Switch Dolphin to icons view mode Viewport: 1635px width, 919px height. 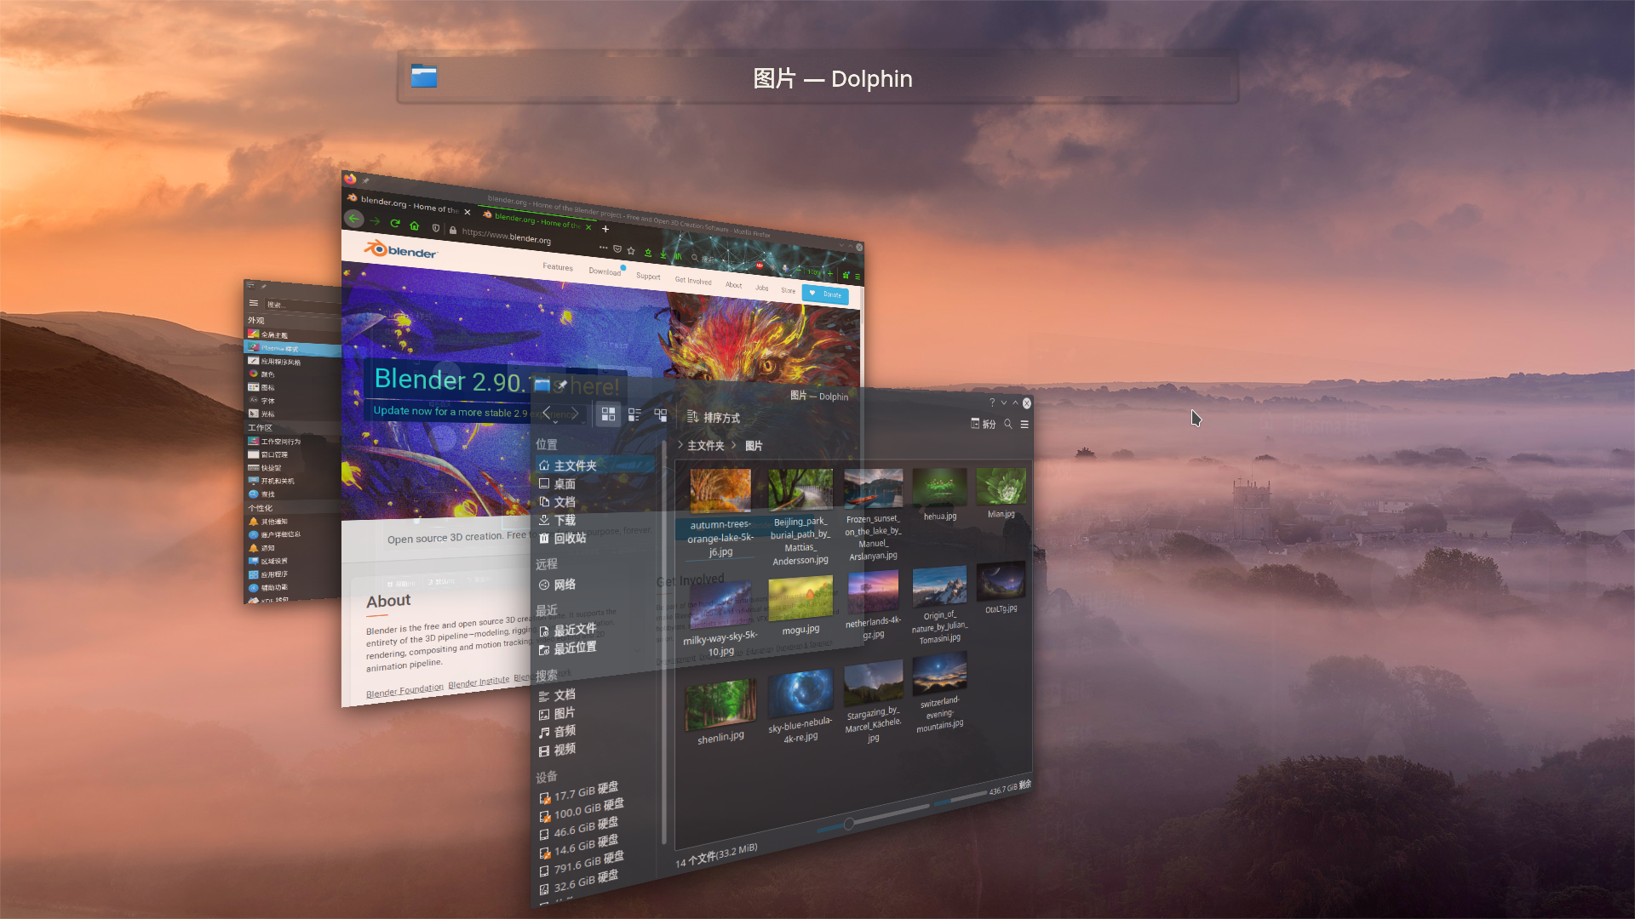[x=608, y=414]
